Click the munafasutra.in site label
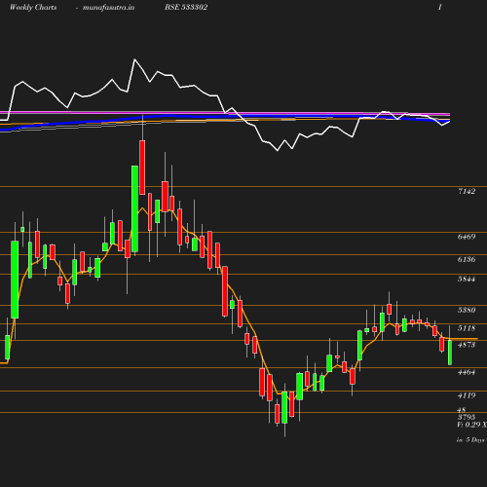Viewport: 487px width, 487px height. click(108, 7)
